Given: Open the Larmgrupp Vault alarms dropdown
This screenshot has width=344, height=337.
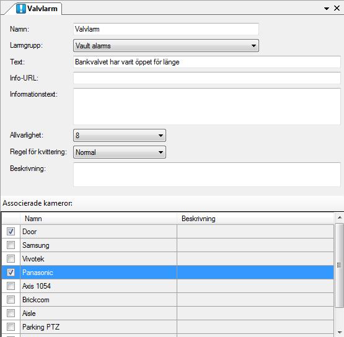Looking at the screenshot, I should pos(166,46).
